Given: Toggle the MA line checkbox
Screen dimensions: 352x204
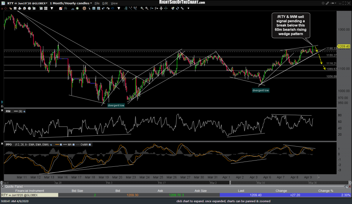Looking at the screenshot, I should [73, 145].
